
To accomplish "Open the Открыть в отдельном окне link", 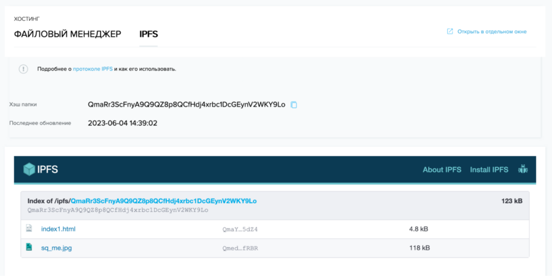I will point(492,32).
